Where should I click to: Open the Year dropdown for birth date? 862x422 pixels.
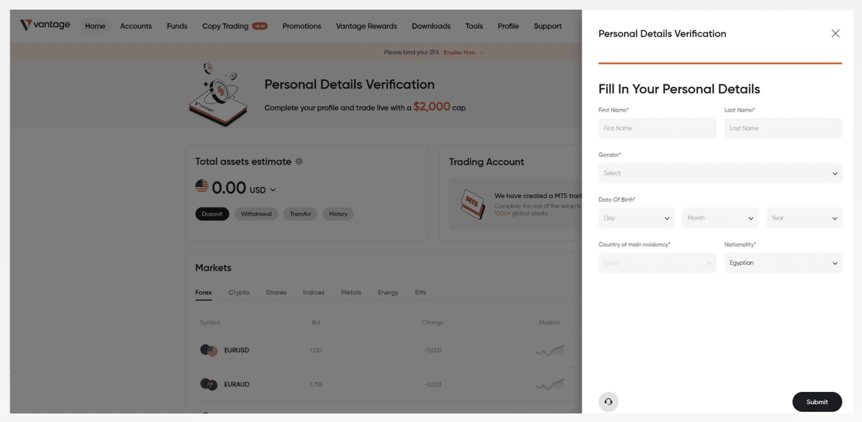click(804, 218)
